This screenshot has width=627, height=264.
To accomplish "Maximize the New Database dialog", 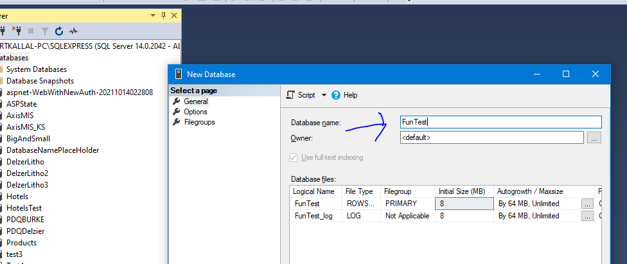I will point(566,74).
